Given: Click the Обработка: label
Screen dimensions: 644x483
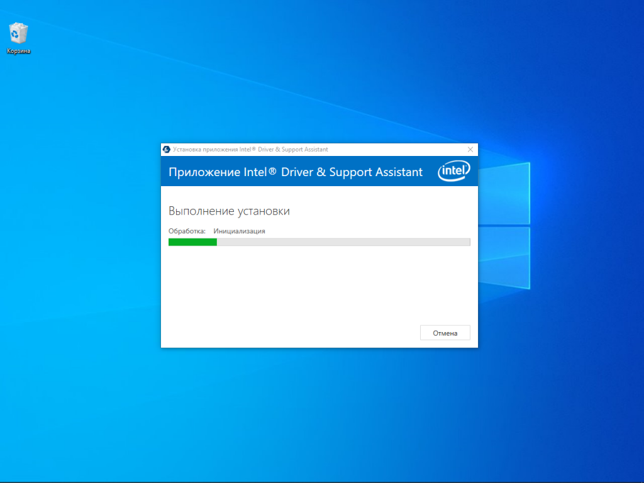Looking at the screenshot, I should [187, 231].
